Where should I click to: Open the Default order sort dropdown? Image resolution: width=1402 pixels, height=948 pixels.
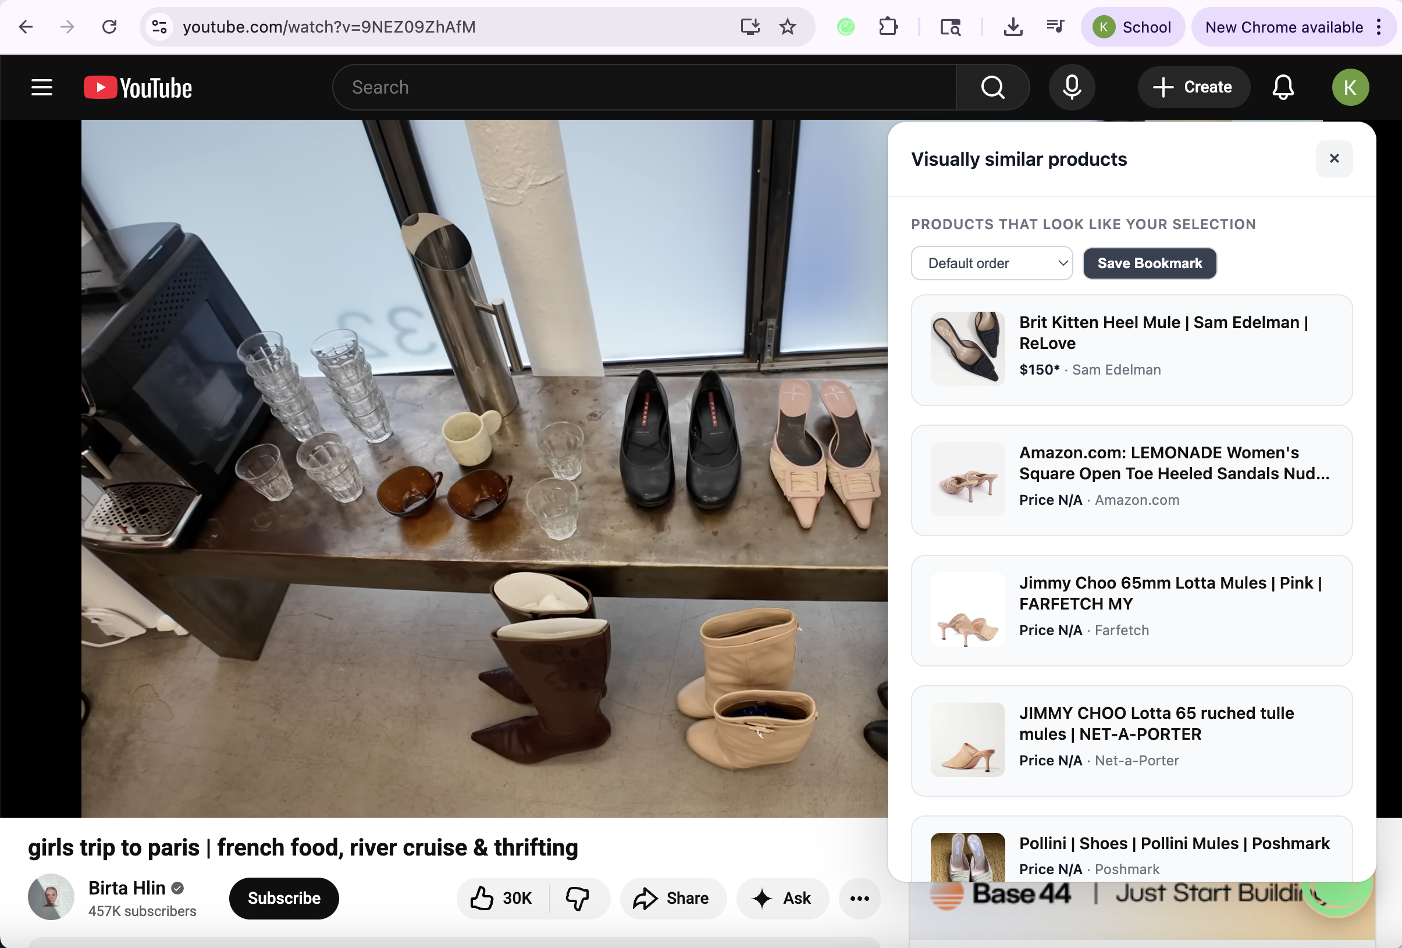[991, 263]
